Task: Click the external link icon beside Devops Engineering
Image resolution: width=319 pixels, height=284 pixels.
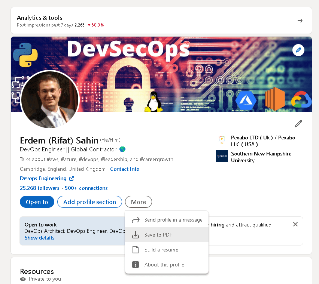Action: click(72, 179)
